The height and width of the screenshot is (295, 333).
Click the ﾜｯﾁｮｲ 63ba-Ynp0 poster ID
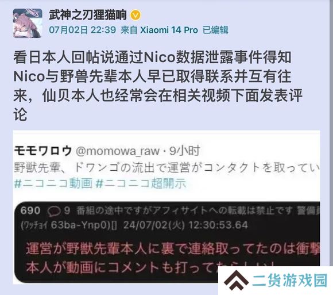point(69,225)
